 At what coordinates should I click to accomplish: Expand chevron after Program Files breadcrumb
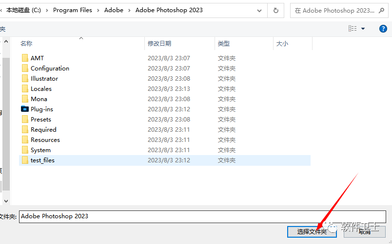tap(98, 11)
